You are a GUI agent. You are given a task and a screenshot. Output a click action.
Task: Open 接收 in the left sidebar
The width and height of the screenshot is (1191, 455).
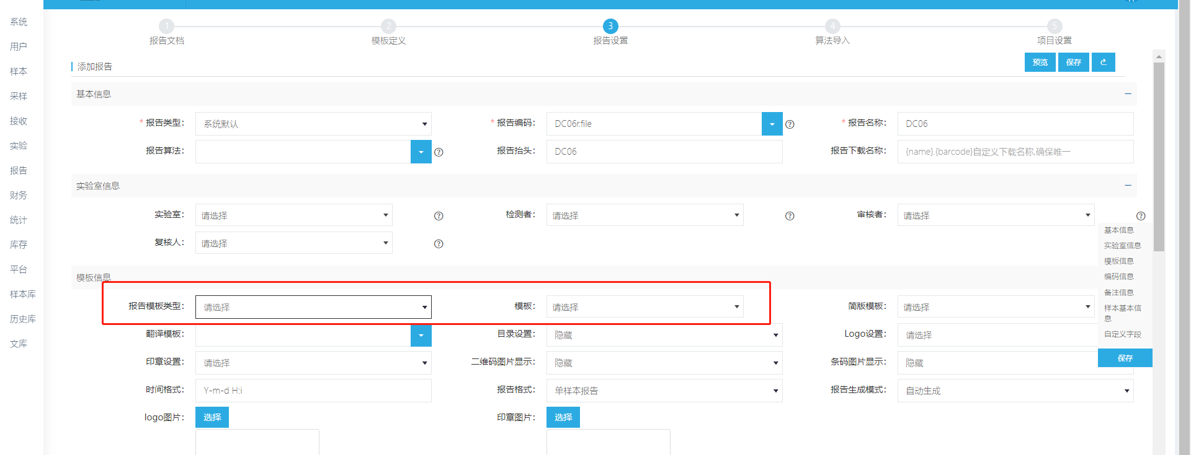tap(19, 121)
